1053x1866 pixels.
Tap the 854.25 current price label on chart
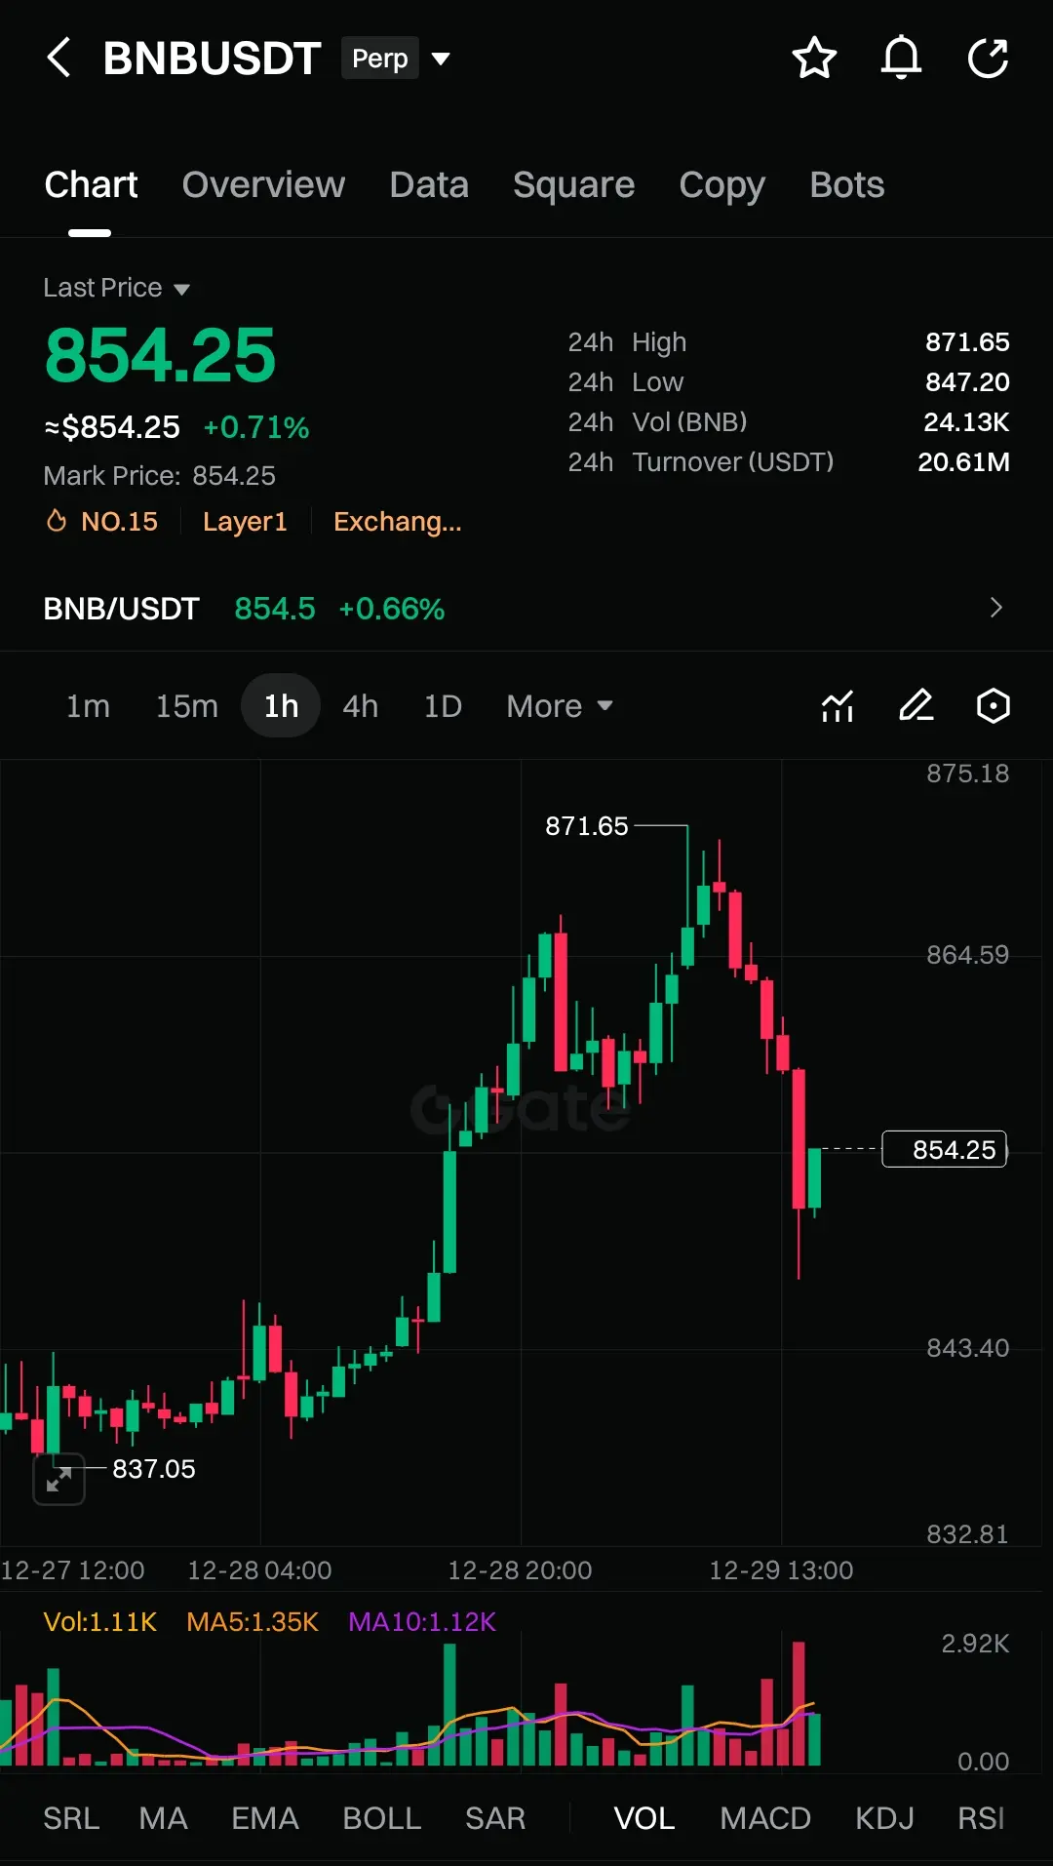click(x=944, y=1149)
